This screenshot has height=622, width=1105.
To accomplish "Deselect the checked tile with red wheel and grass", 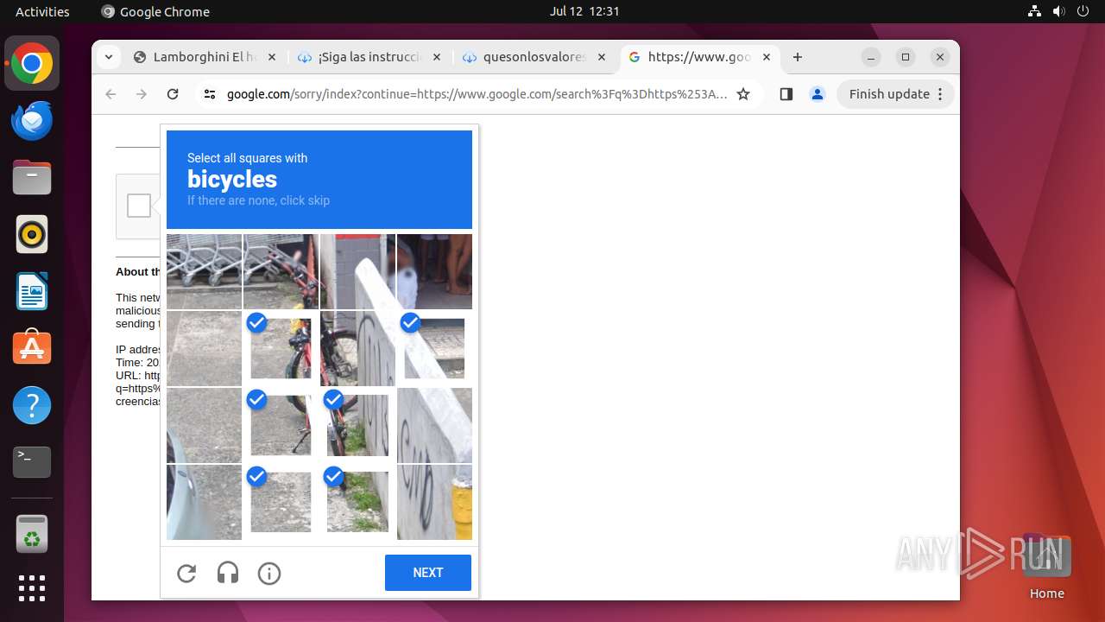I will pyautogui.click(x=357, y=425).
